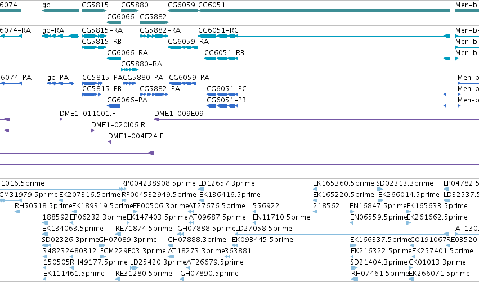The width and height of the screenshot is (479, 282).
Task: Select EST EN06559.5prime
Action: click(379, 217)
